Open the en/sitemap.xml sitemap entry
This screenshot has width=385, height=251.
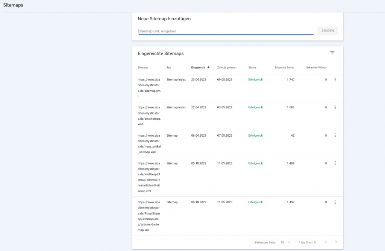coord(149,116)
